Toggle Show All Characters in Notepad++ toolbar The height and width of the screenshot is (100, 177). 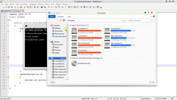(66, 7)
